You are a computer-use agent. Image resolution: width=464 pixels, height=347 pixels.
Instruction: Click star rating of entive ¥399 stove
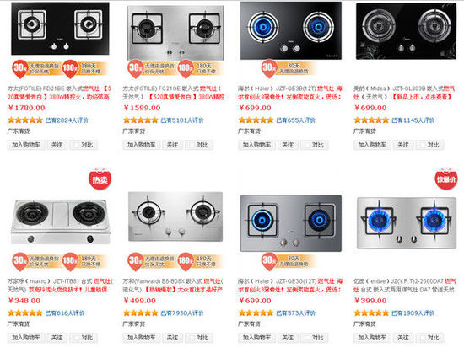point(371,312)
